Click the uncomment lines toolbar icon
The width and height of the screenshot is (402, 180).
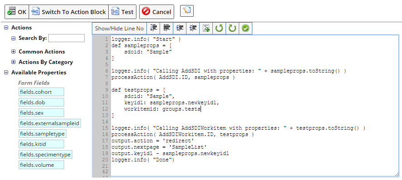click(166, 29)
